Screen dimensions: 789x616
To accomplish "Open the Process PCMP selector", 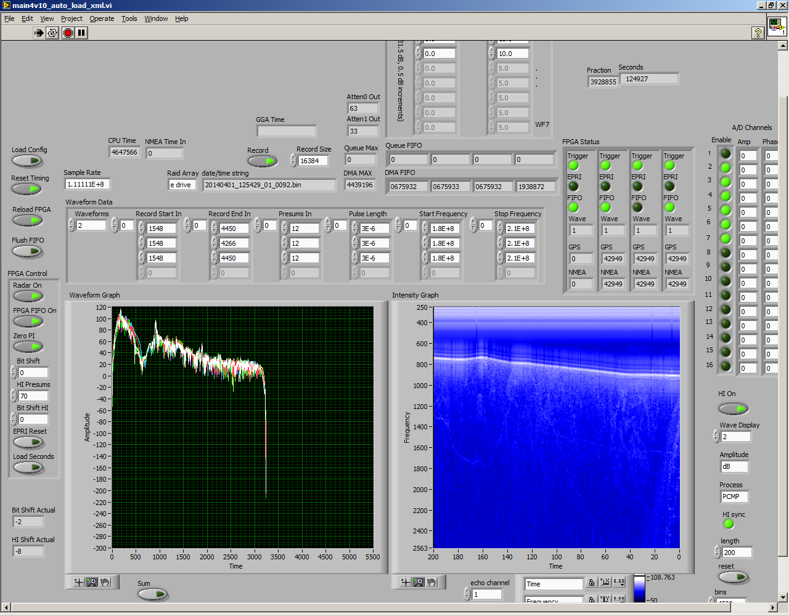I will click(x=734, y=496).
